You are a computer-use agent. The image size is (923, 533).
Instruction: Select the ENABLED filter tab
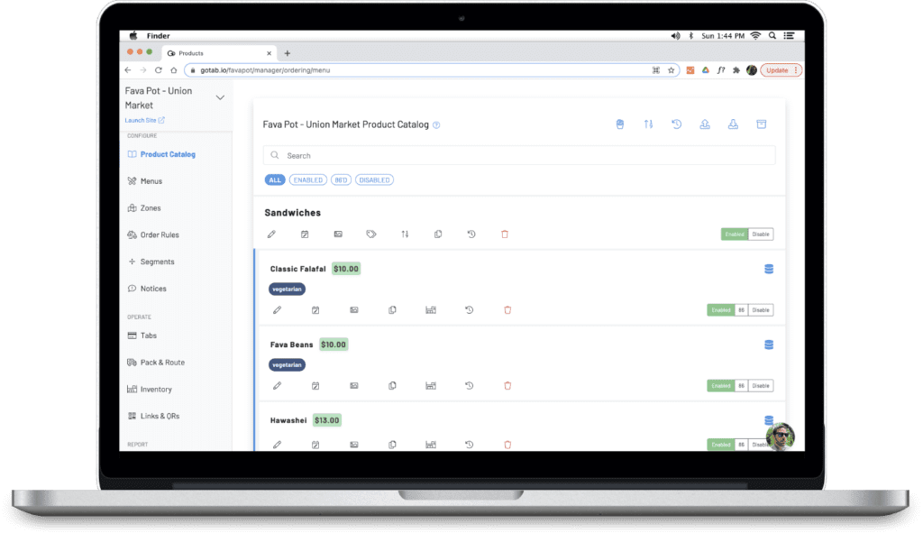(308, 180)
